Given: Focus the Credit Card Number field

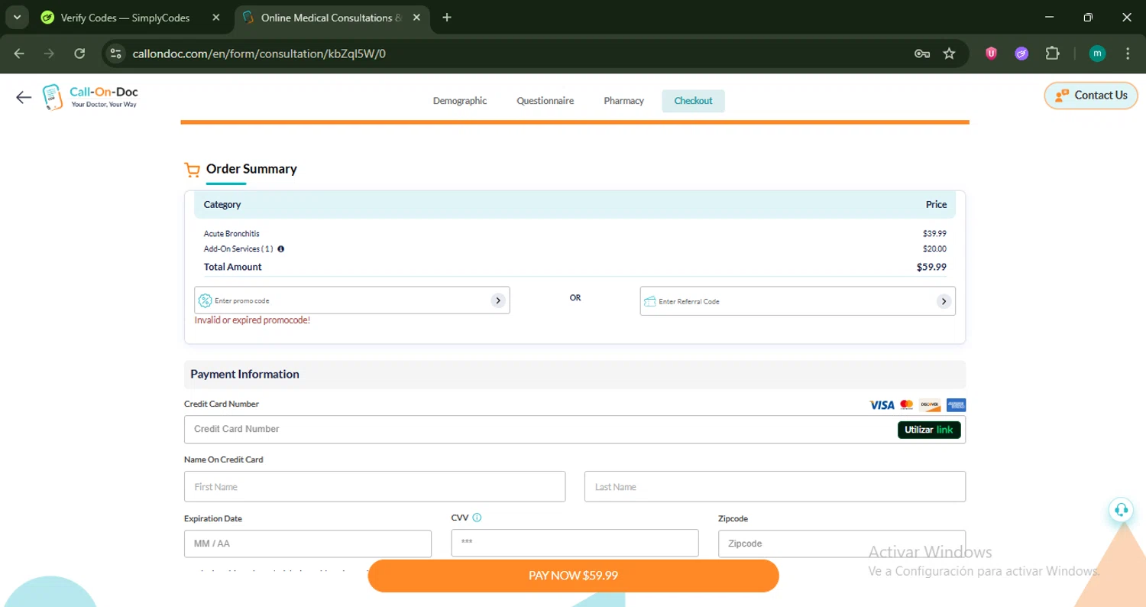Looking at the screenshot, I should (575, 430).
